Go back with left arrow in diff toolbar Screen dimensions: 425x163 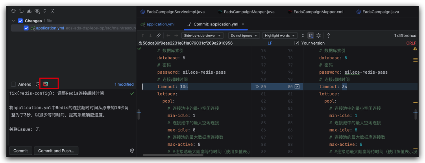pos(168,36)
